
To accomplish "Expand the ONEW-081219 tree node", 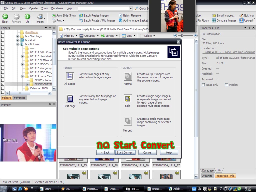I will (27, 84).
